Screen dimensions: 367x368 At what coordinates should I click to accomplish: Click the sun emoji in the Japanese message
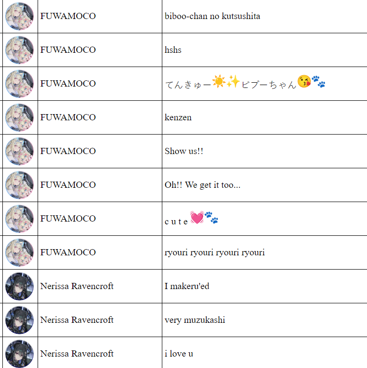point(219,81)
